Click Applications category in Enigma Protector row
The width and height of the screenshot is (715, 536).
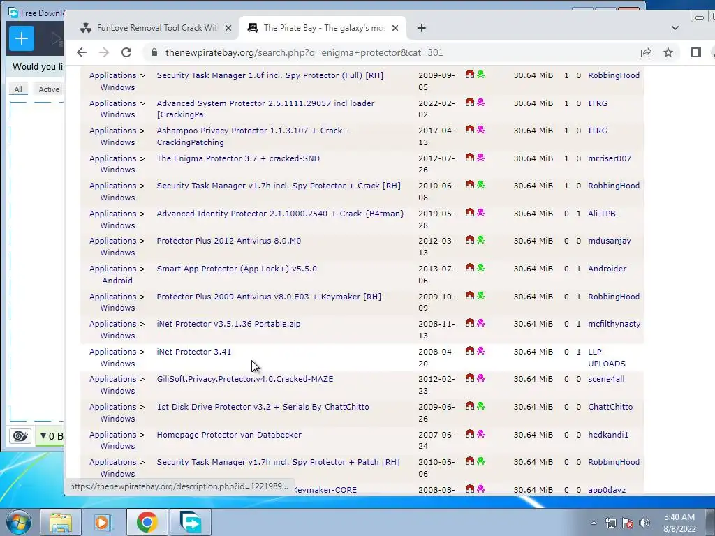pyautogui.click(x=112, y=158)
